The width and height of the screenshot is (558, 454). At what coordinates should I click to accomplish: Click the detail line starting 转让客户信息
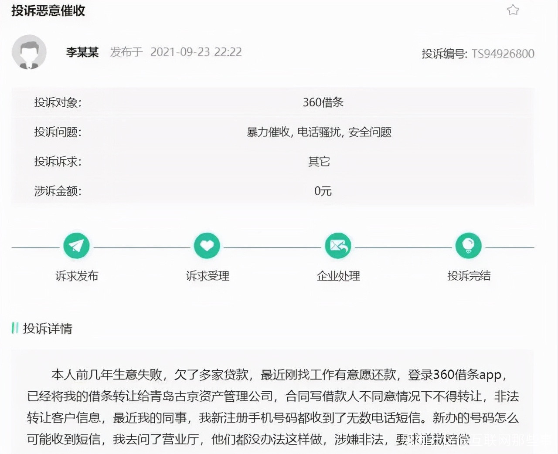(273, 418)
